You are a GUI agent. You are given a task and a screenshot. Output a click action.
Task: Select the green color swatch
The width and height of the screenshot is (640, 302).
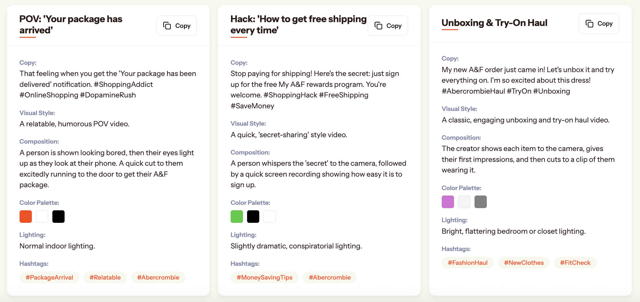pyautogui.click(x=237, y=216)
